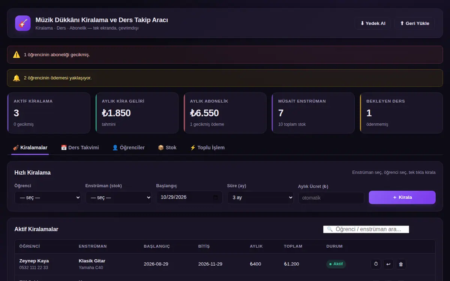Click the purple Kirala button
Screen dimensions: 450x281
click(x=402, y=197)
